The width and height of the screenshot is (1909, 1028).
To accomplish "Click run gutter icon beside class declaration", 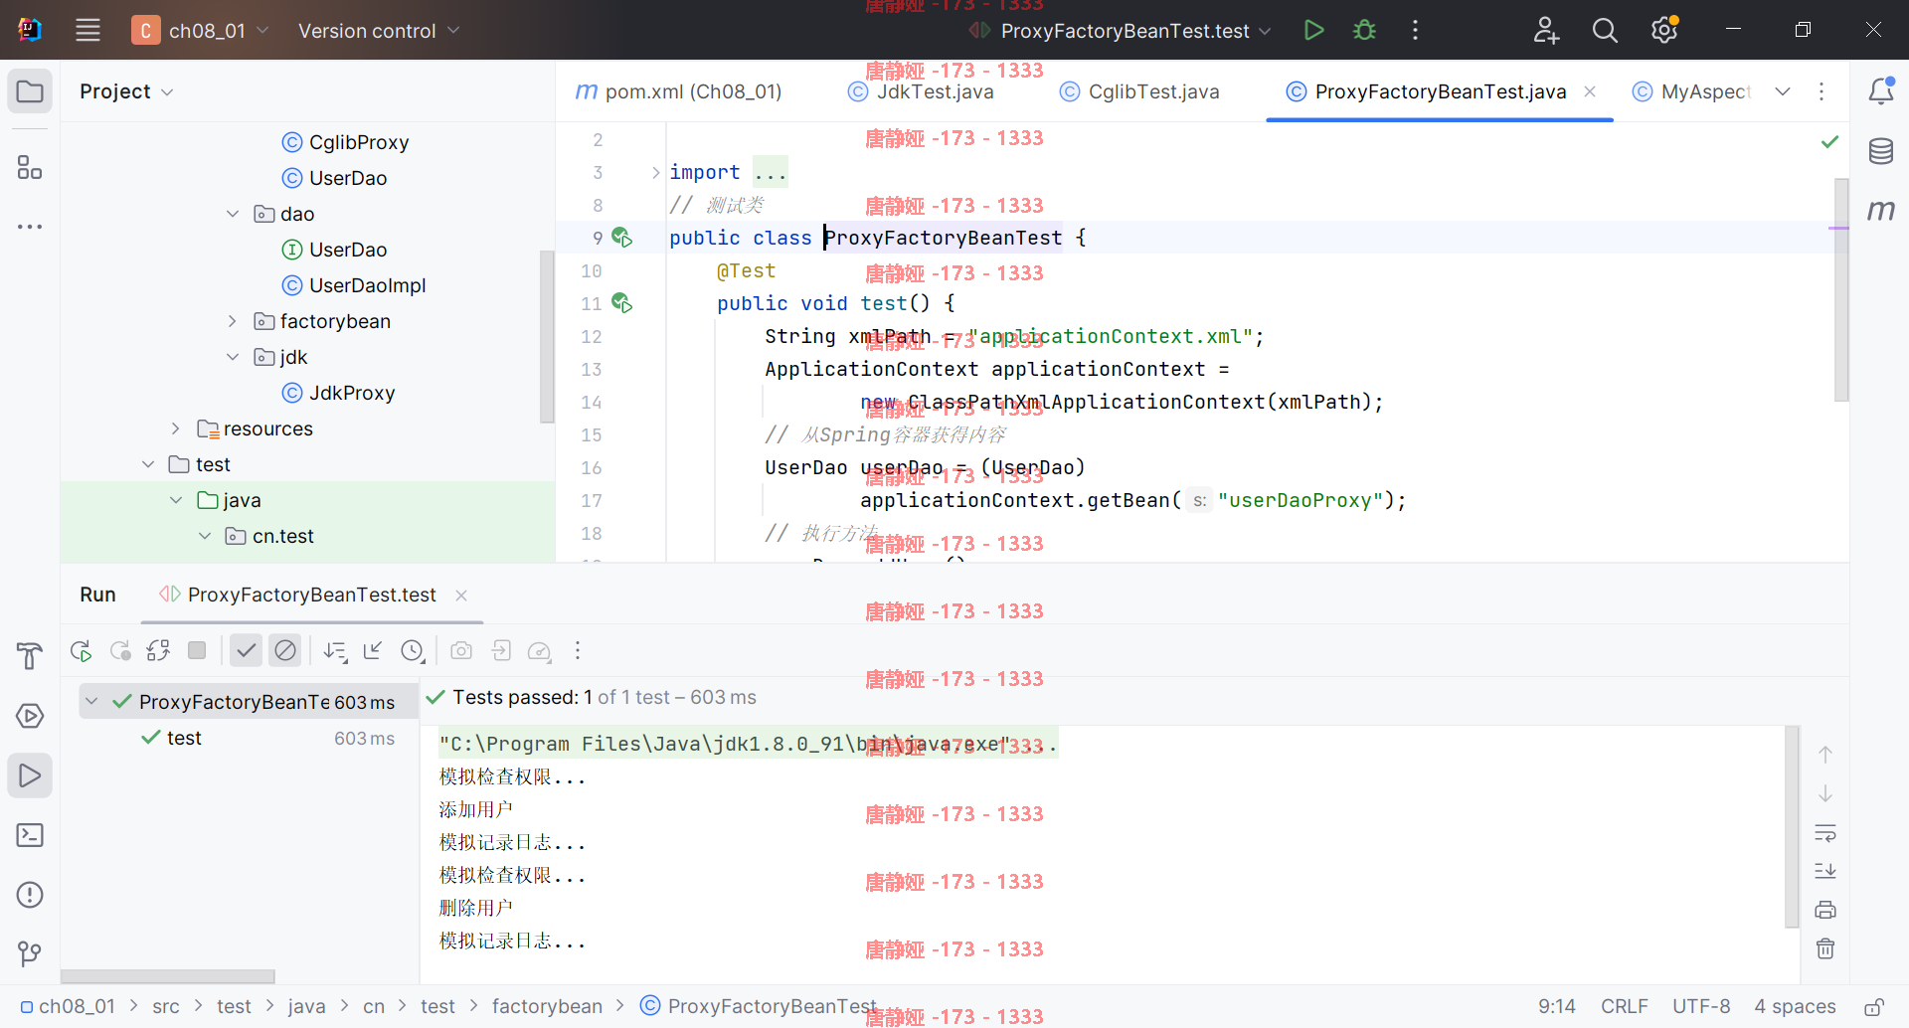I will click(621, 238).
